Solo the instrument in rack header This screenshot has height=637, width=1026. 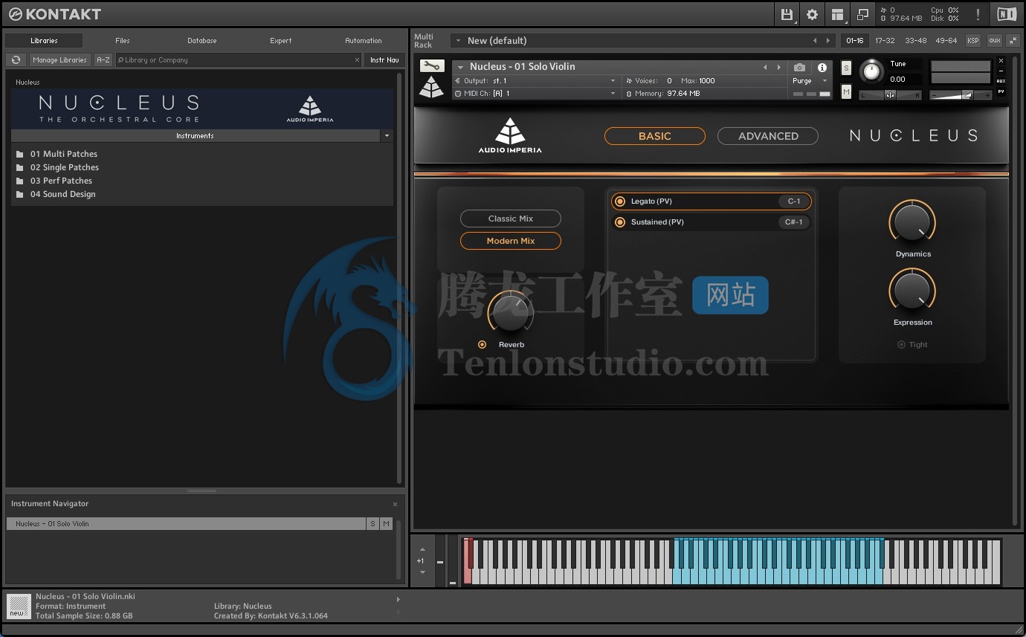tap(846, 68)
